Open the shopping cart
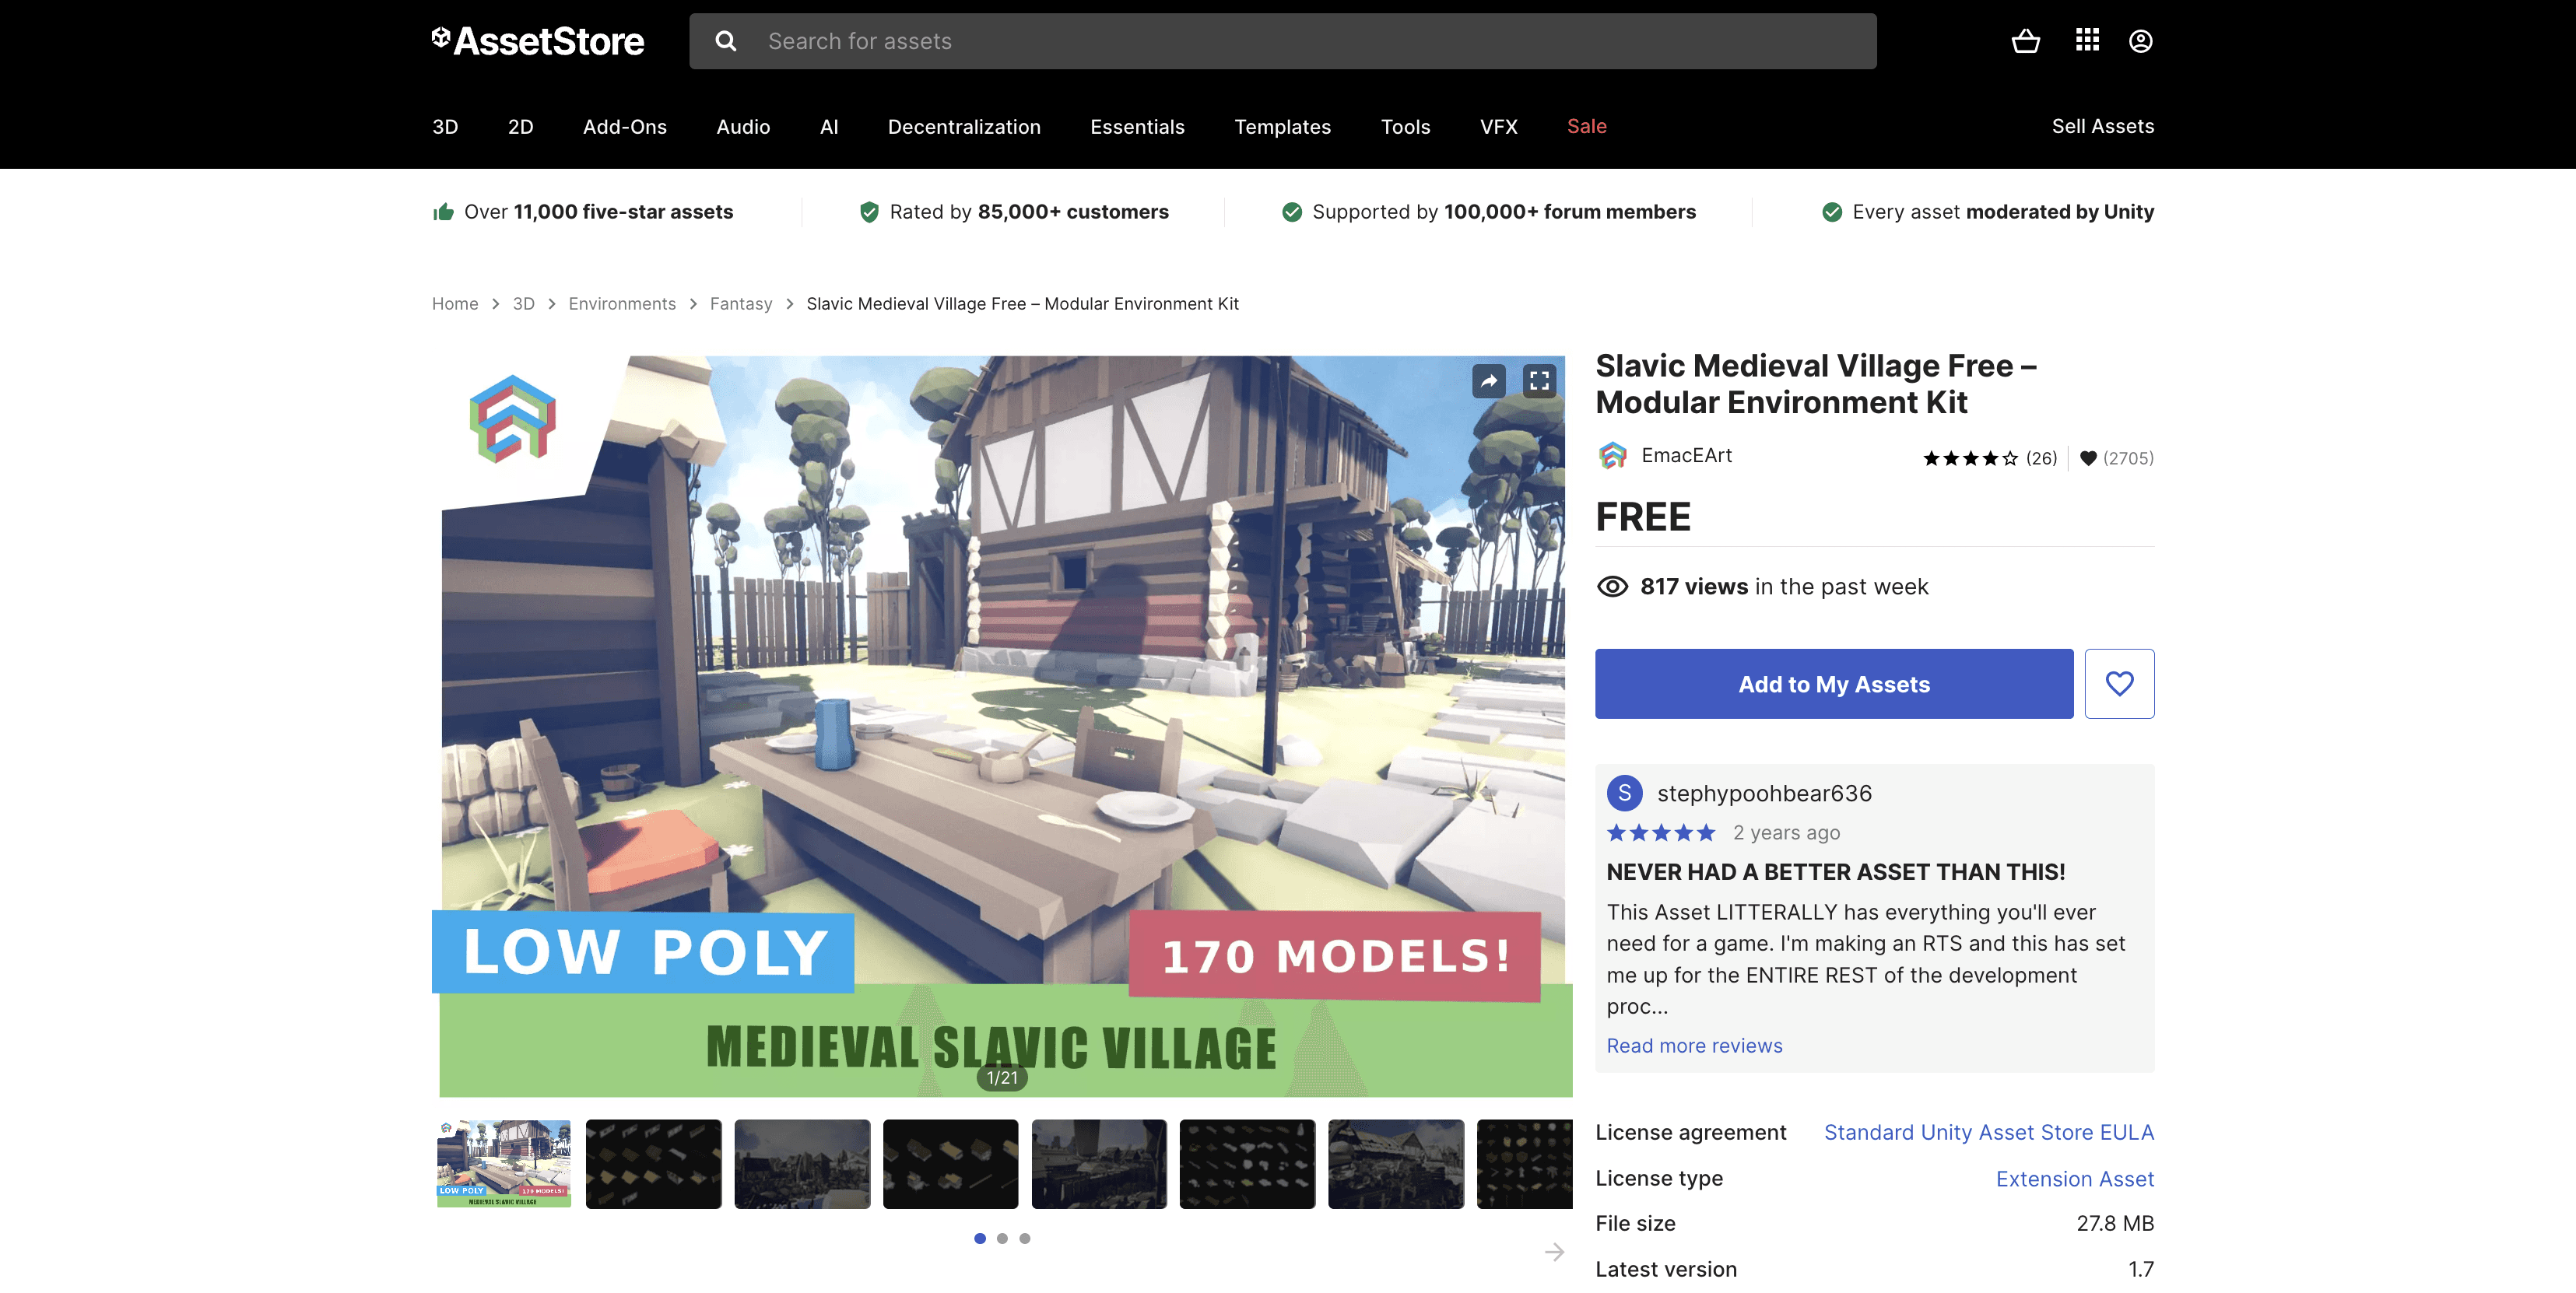 2025,41
